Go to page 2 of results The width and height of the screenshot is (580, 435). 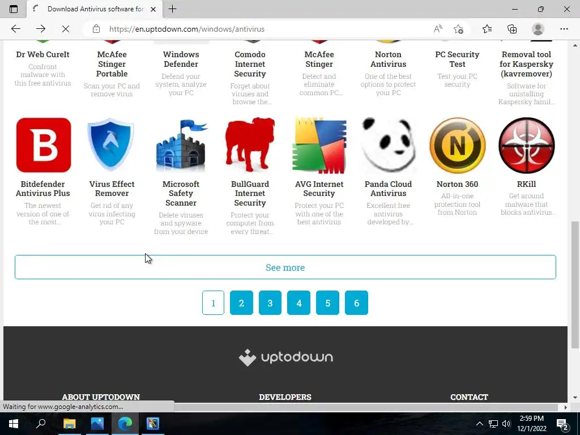241,303
